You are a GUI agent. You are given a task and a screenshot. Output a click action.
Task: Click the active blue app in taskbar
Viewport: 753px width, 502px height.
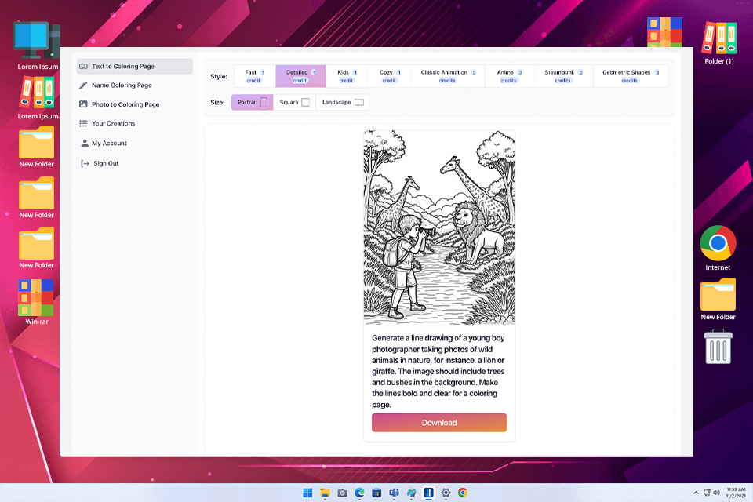[428, 493]
